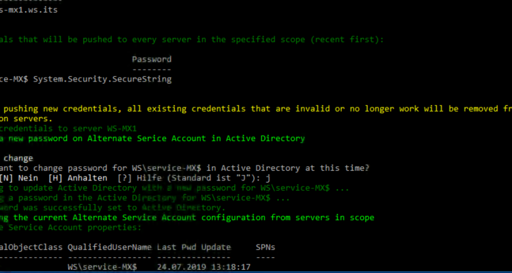512x273 pixels.
Task: Click the SPNs column header
Action: (266, 247)
